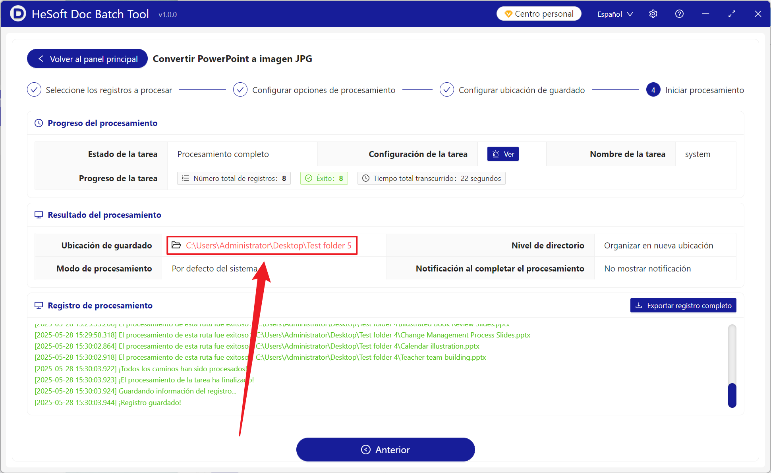The height and width of the screenshot is (473, 771).
Task: Minimize the HeSoft window
Action: pyautogui.click(x=705, y=14)
